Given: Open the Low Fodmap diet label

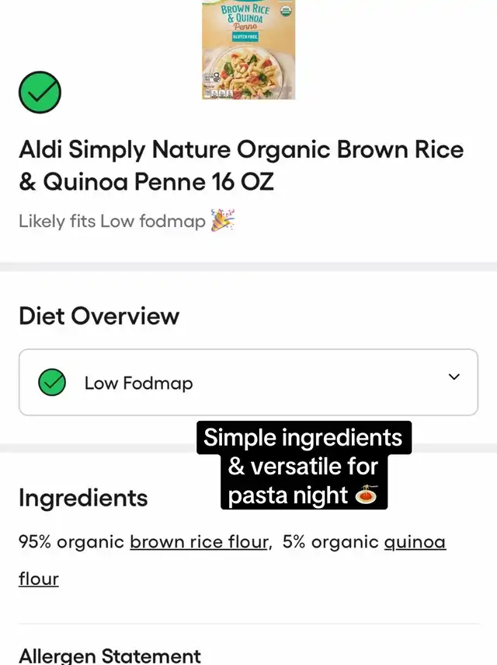Looking at the screenshot, I should point(138,383).
